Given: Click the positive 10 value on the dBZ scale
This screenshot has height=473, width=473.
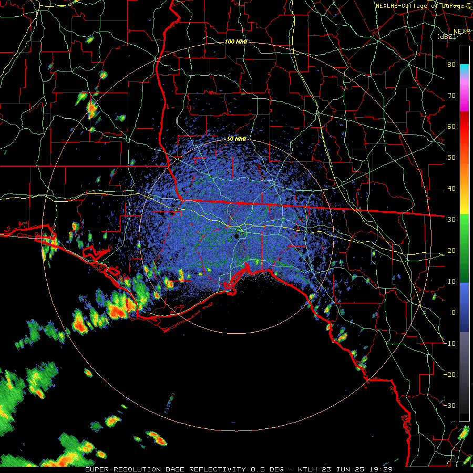Looking at the screenshot, I should [x=451, y=282].
